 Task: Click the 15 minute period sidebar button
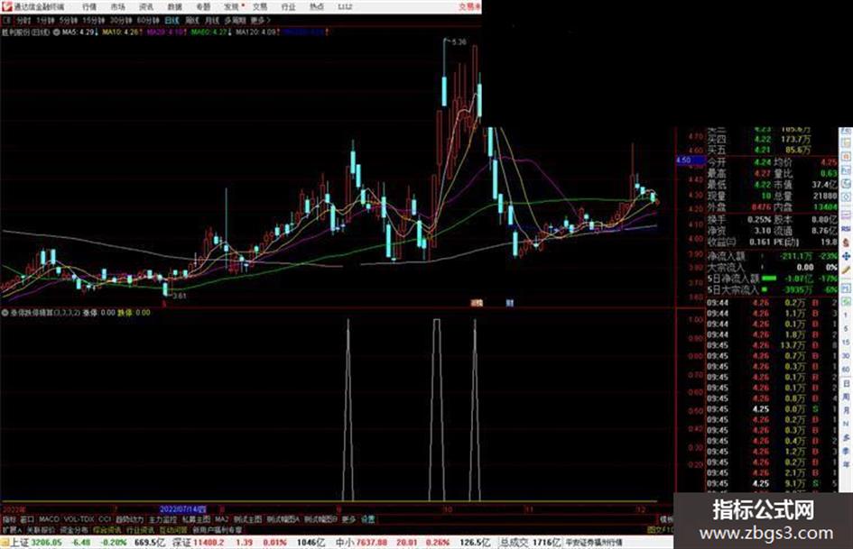coord(846,343)
